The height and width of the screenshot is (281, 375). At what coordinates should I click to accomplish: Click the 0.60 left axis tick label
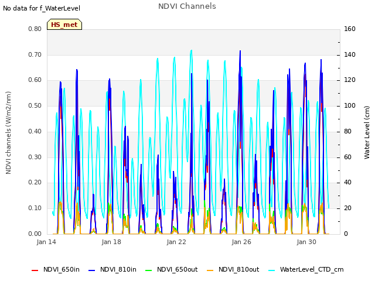[x=35, y=80]
